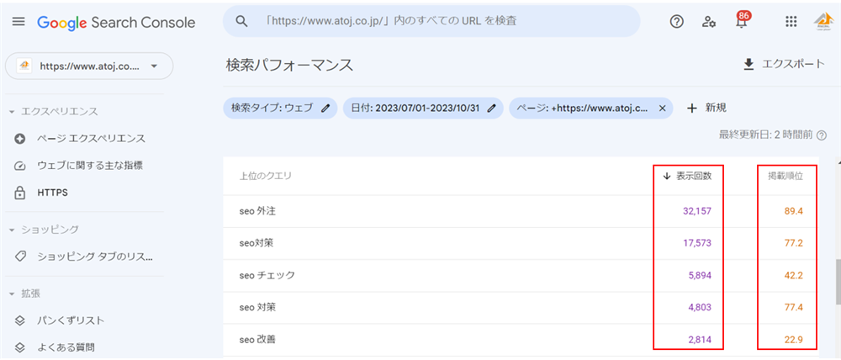Click the search magnifier icon
The image size is (841, 360).
[242, 22]
